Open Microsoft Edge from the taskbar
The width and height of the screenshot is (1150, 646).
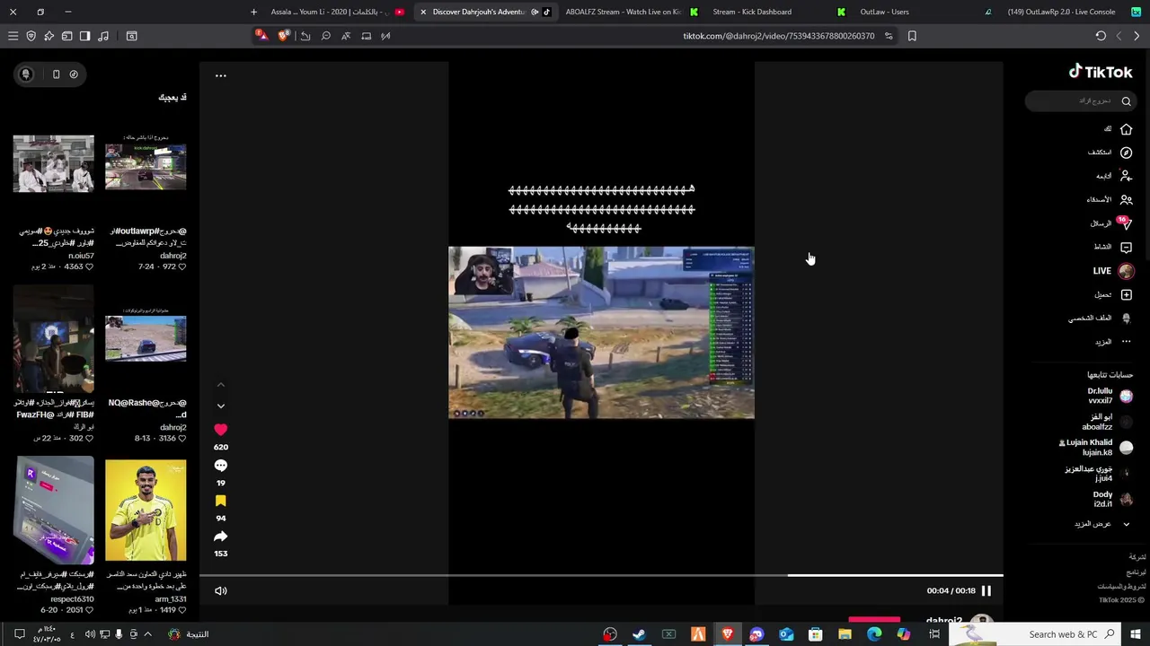874,634
